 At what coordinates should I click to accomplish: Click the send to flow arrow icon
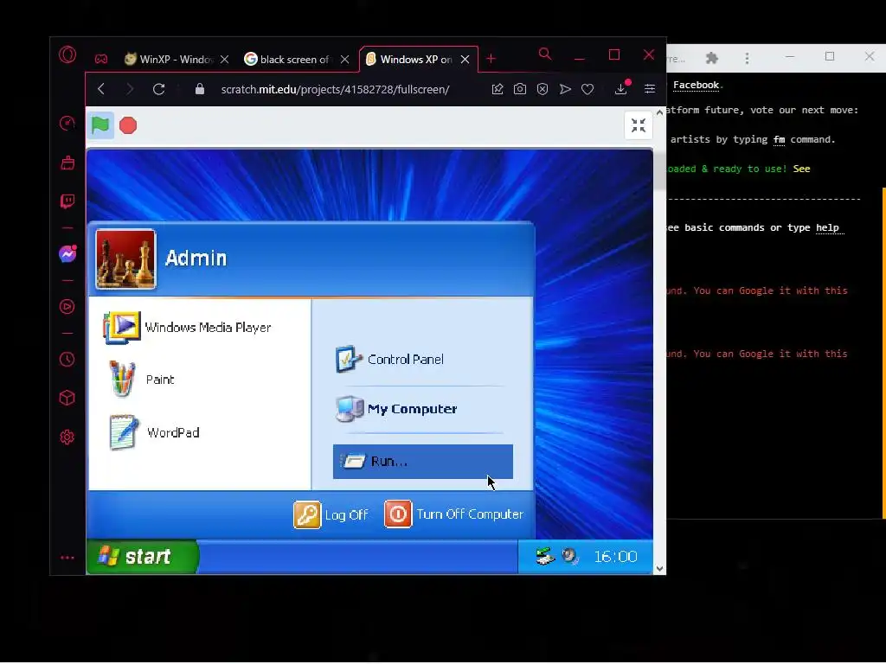[x=565, y=89]
